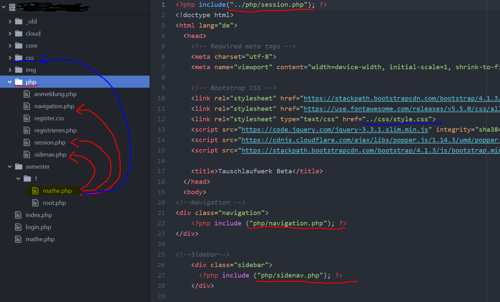Collapse the project root chevron
The width and height of the screenshot is (500, 302).
click(4, 7)
